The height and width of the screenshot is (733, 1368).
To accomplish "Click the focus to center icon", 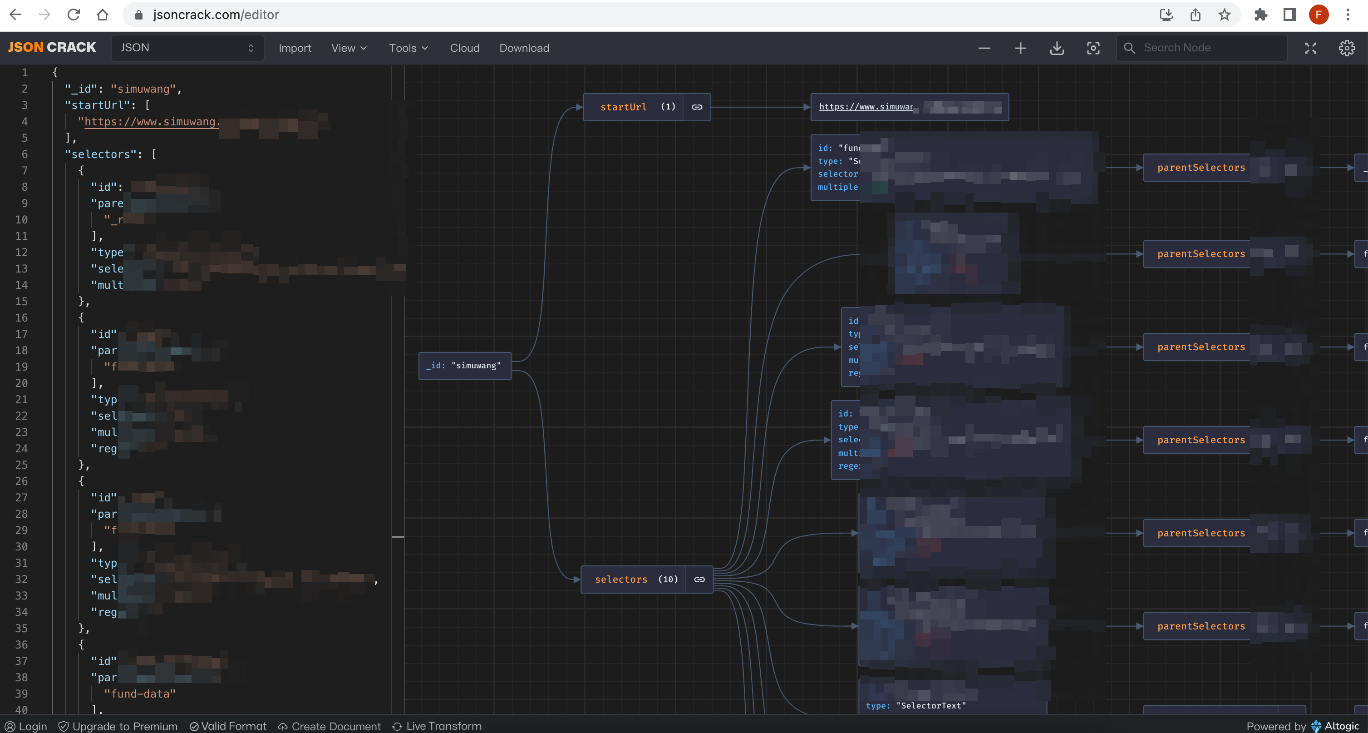I will (1093, 48).
